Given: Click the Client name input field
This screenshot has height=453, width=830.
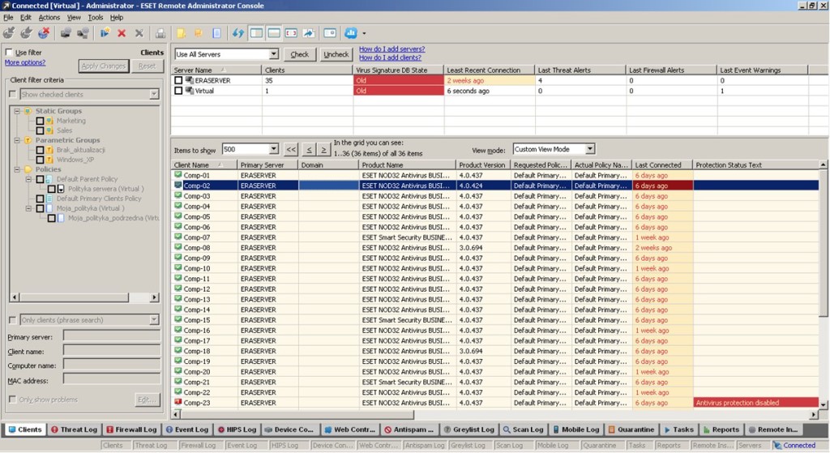Looking at the screenshot, I should coord(112,350).
